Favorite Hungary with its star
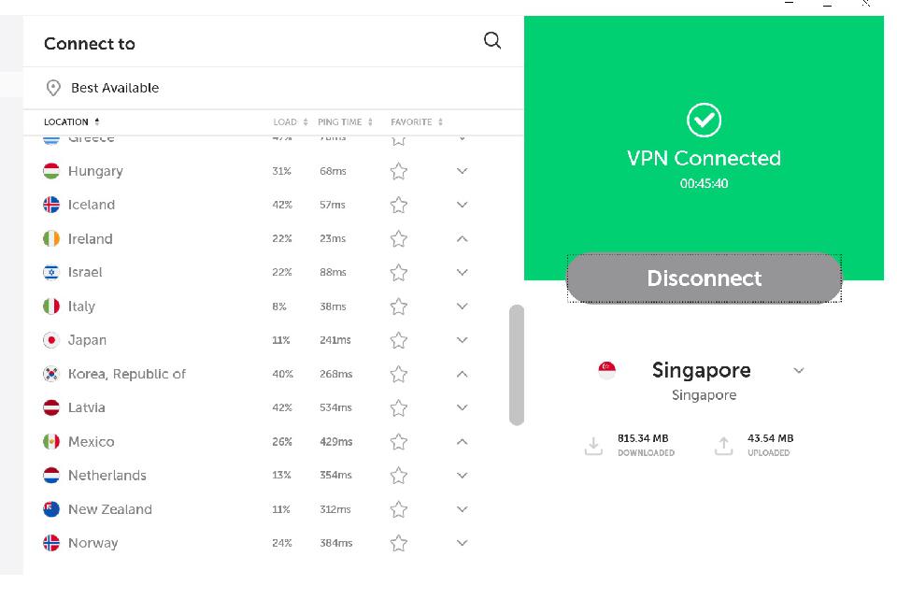The height and width of the screenshot is (599, 897). 399,171
